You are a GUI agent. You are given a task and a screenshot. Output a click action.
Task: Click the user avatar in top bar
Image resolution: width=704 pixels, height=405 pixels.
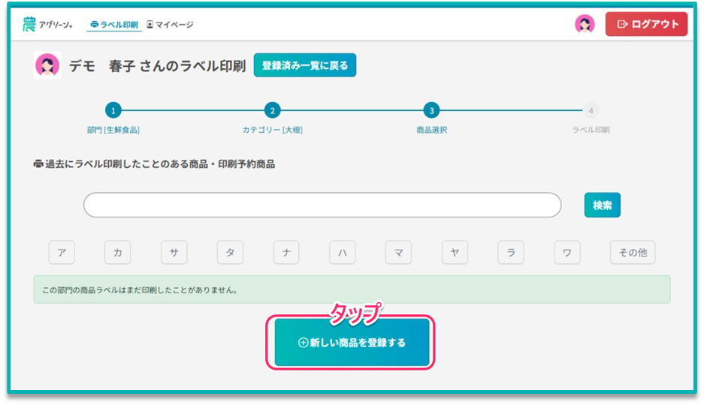pos(584,24)
